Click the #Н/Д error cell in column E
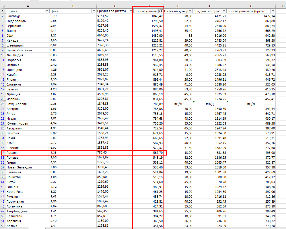This screenshot has height=229, width=286. pos(178,104)
